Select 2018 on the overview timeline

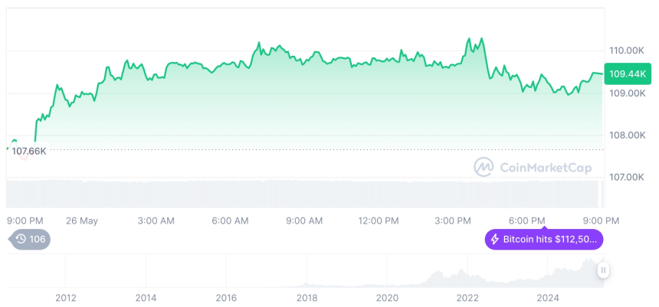point(307,298)
